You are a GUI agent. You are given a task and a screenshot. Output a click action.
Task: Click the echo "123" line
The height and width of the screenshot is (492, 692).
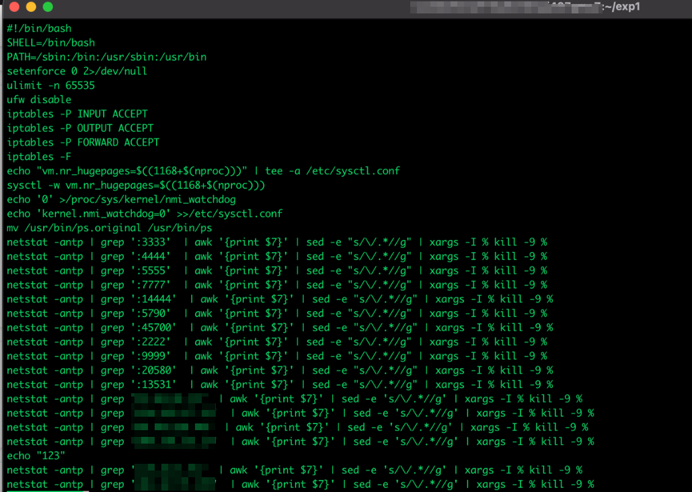tap(30, 456)
